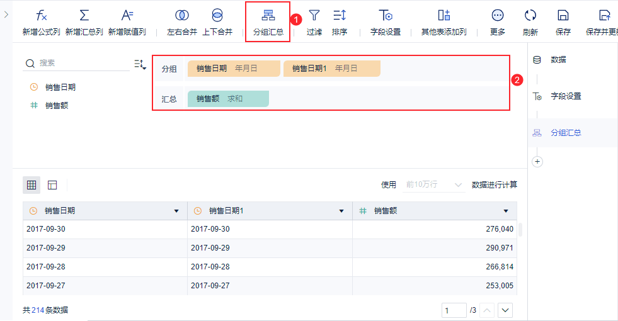Refresh data with the 刷新 button

(530, 23)
